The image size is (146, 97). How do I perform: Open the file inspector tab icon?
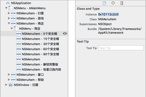(104, 3)
